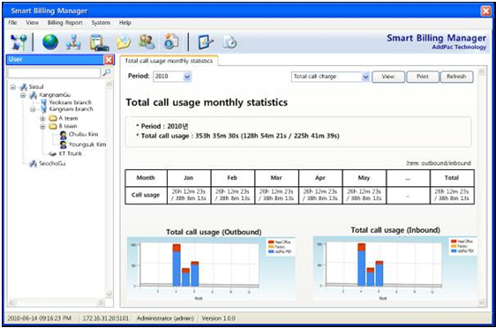Select Chulsu Kim in the tree
Viewport: 496px width, 328px height.
[x=84, y=134]
